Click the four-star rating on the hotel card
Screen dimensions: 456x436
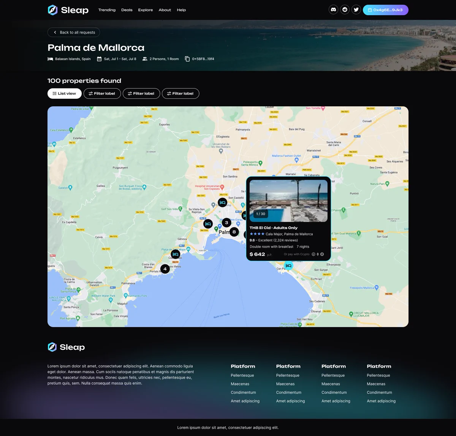click(257, 234)
